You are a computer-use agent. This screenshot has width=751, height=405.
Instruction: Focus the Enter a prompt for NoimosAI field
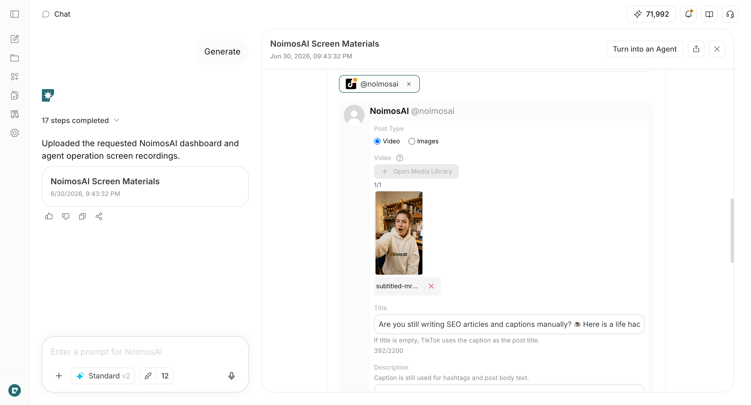145,352
